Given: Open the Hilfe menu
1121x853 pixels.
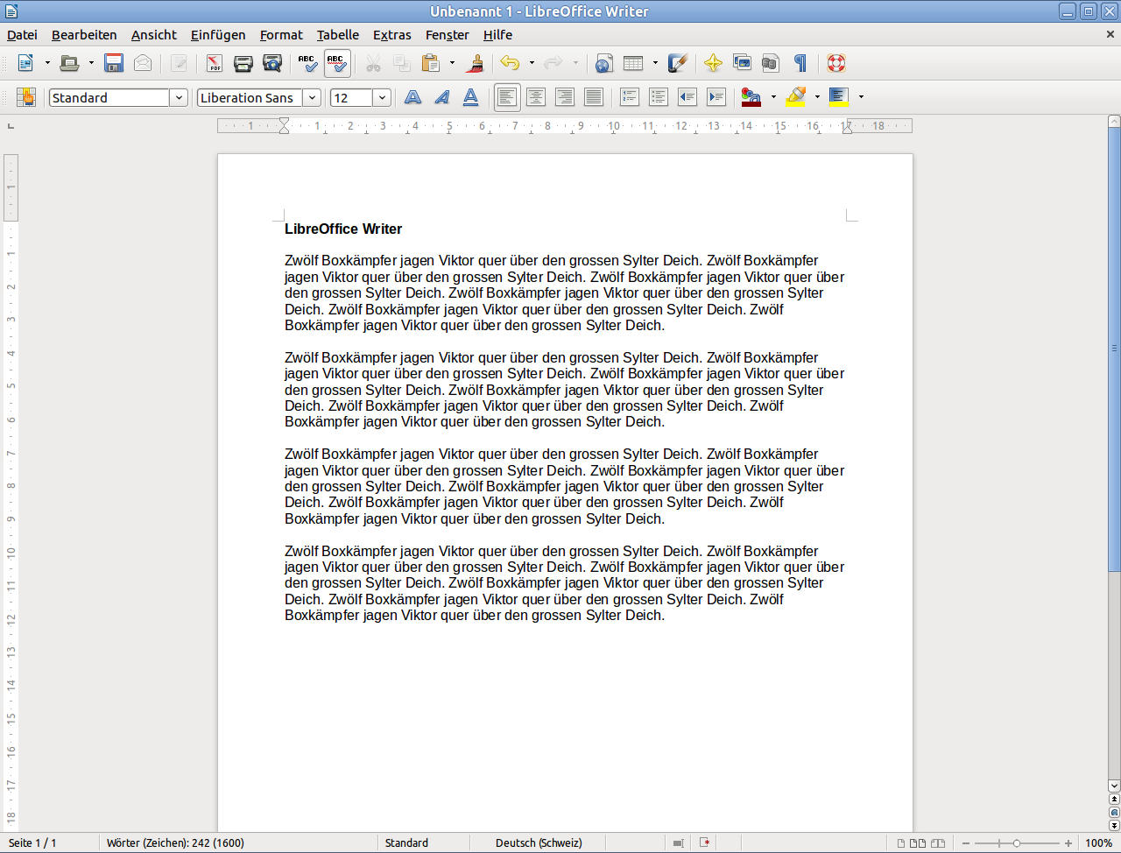Looking at the screenshot, I should (497, 35).
